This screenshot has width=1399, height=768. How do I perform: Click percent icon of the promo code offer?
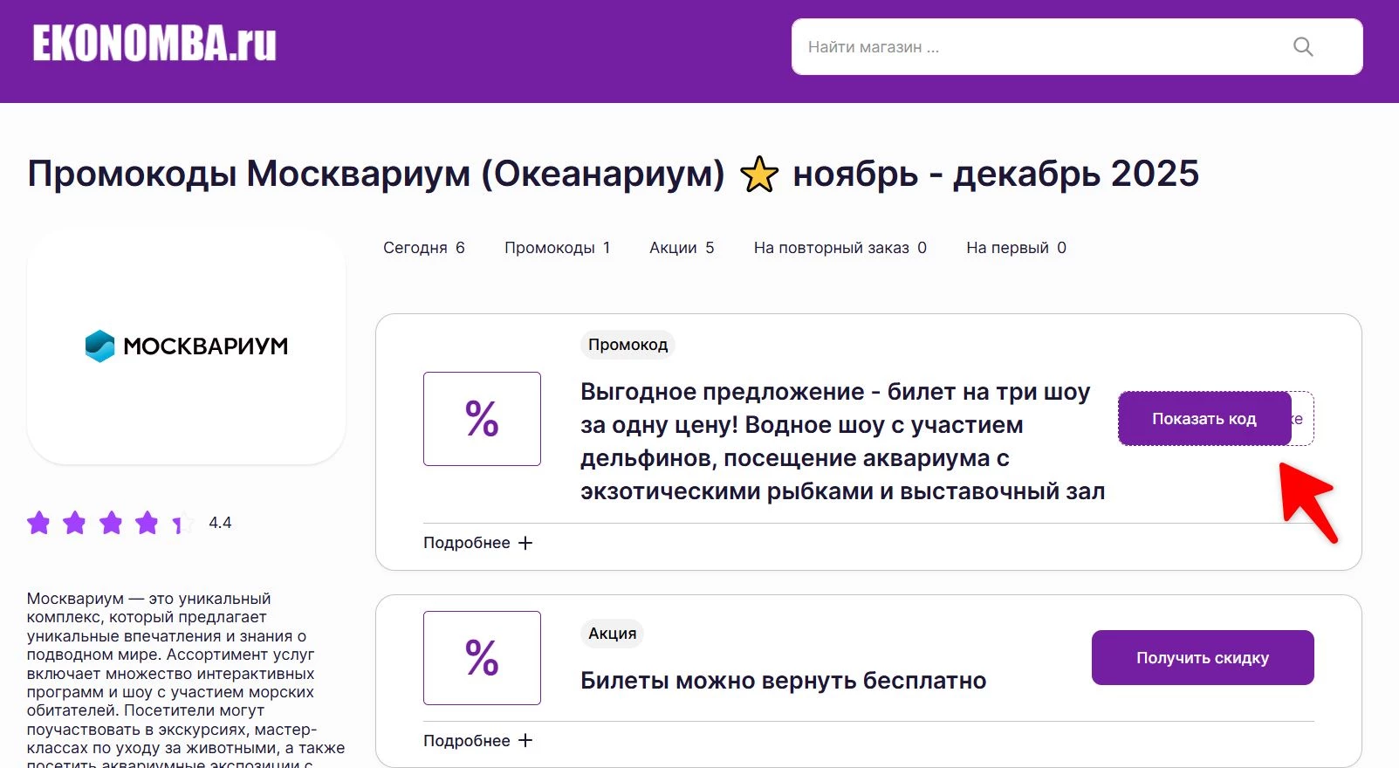click(x=482, y=419)
